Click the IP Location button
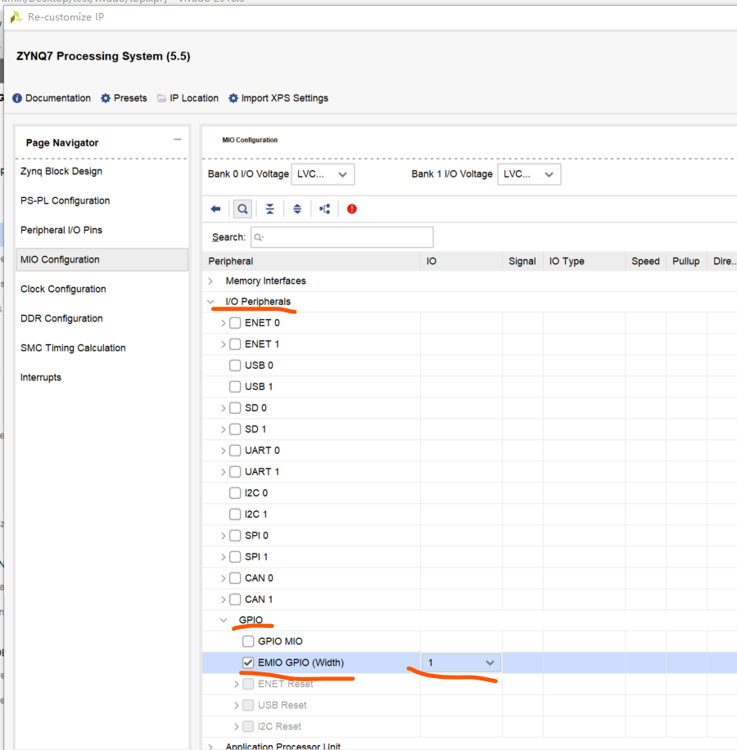This screenshot has height=750, width=737. tap(188, 98)
